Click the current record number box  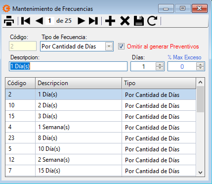49,21
